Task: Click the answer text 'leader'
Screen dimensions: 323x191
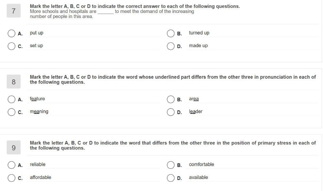Action: tap(196, 112)
